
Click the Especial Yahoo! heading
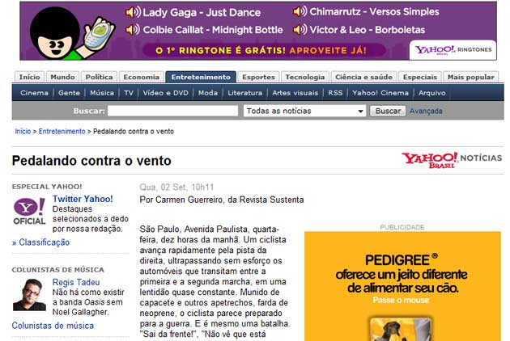click(47, 187)
